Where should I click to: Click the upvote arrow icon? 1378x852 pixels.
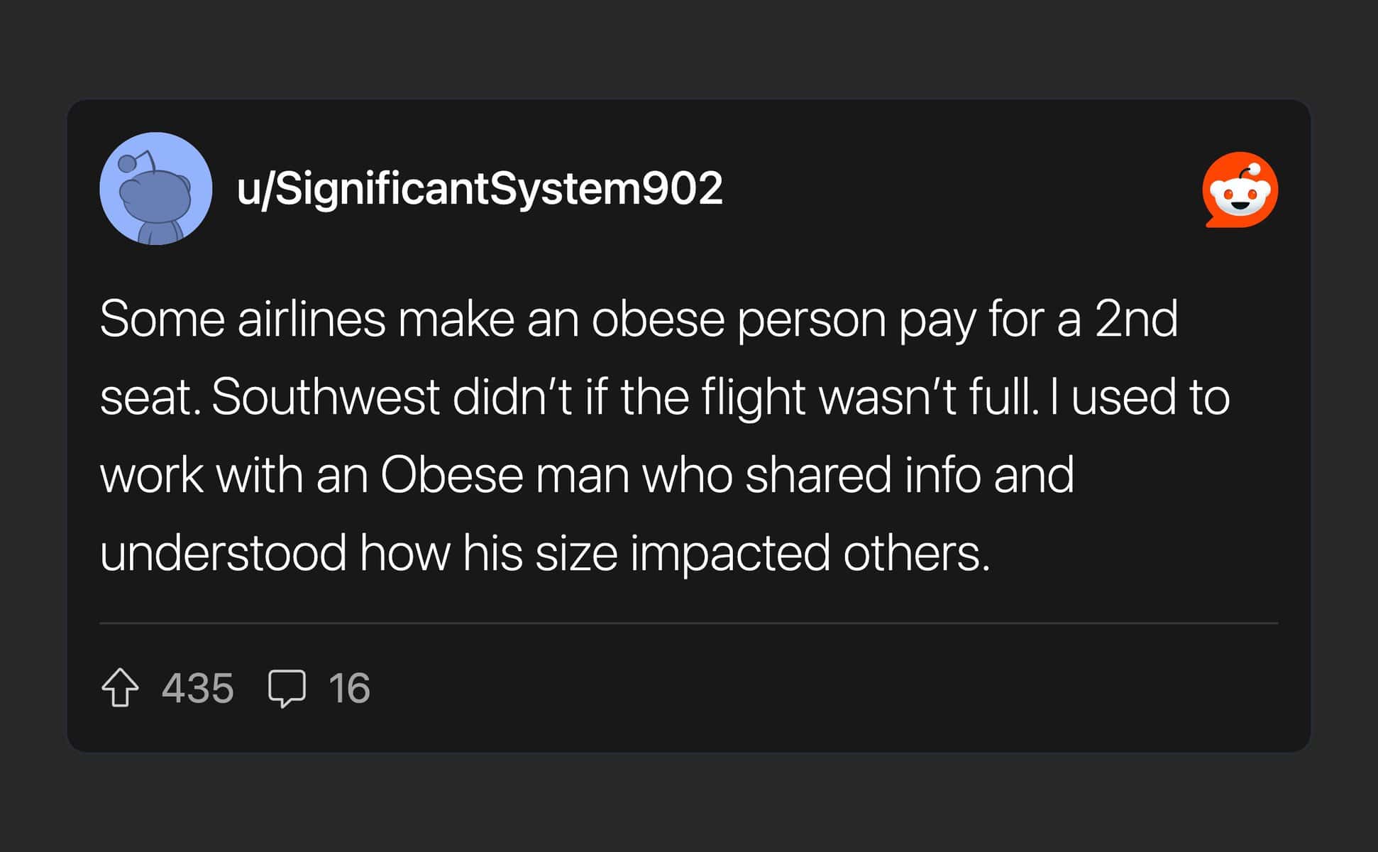click(x=120, y=687)
